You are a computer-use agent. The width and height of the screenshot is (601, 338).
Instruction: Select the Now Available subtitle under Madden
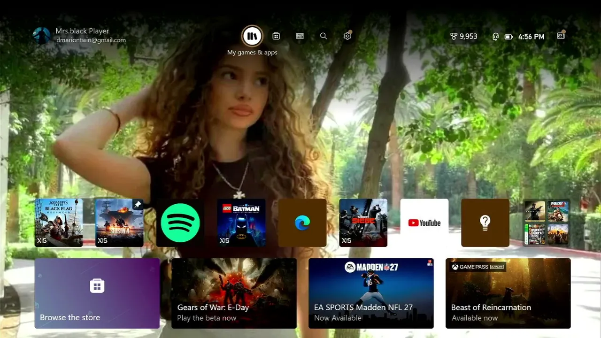[x=338, y=318]
